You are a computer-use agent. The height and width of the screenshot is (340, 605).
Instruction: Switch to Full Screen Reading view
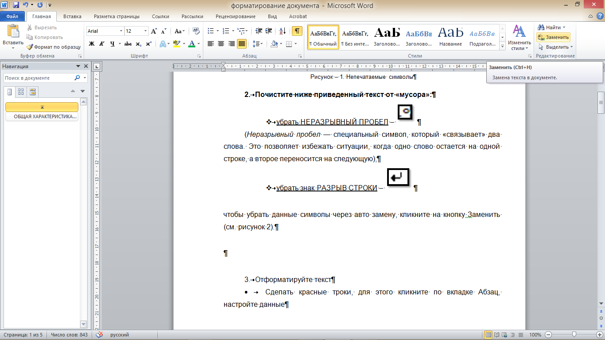click(x=497, y=335)
